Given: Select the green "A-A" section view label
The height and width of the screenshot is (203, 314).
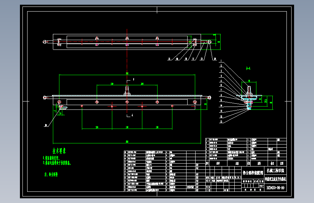Looking at the screenshot, I should [248, 69].
